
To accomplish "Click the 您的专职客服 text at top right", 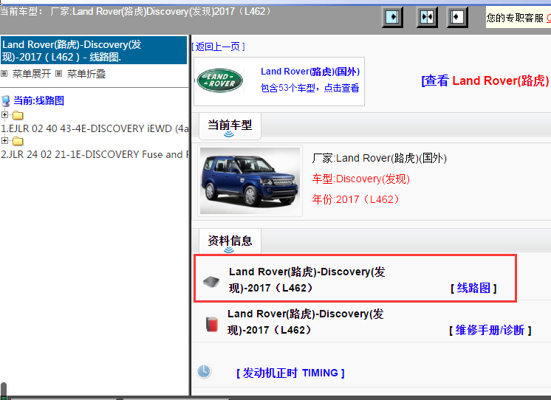I will (515, 18).
